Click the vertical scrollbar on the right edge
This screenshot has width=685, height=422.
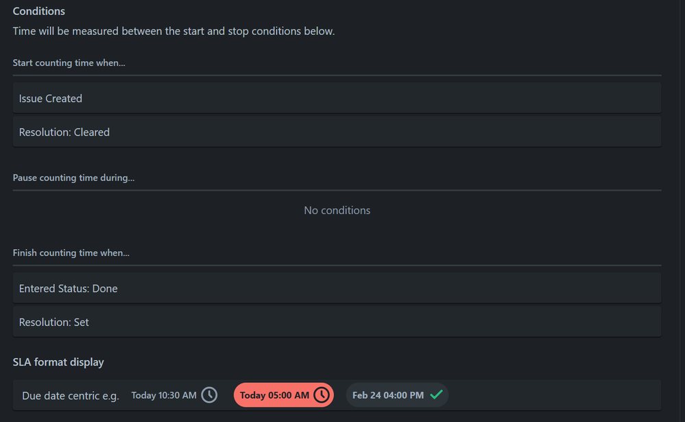(x=682, y=211)
